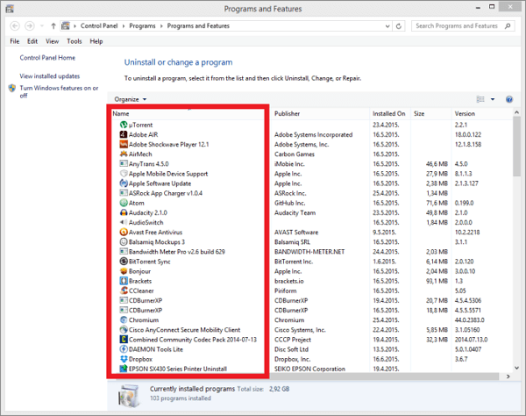Viewport: 526px width, 416px height.
Task: Open the File menu
Action: (x=15, y=41)
